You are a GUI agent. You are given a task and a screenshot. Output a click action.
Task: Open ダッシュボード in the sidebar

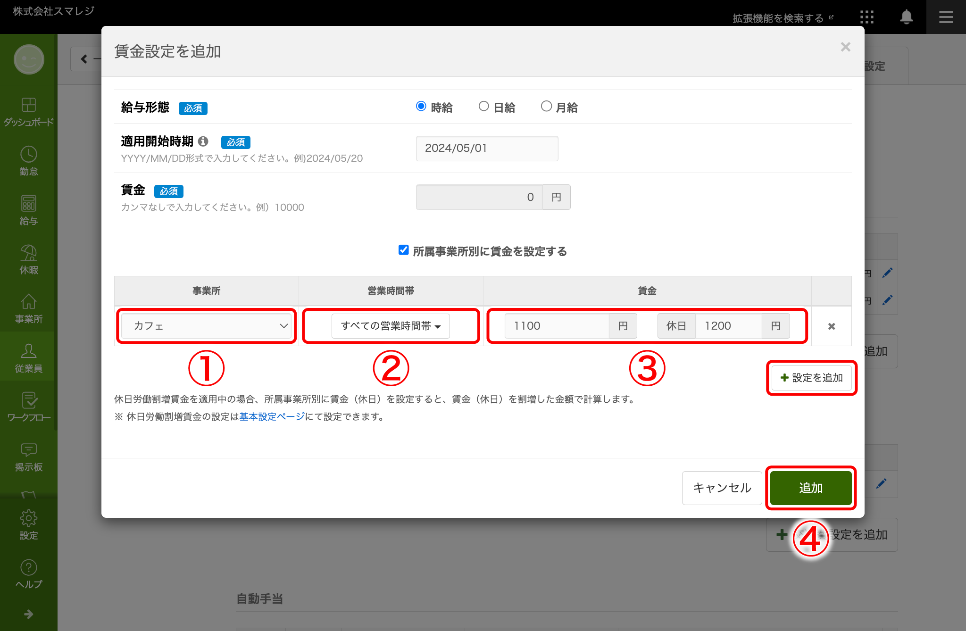(x=29, y=112)
